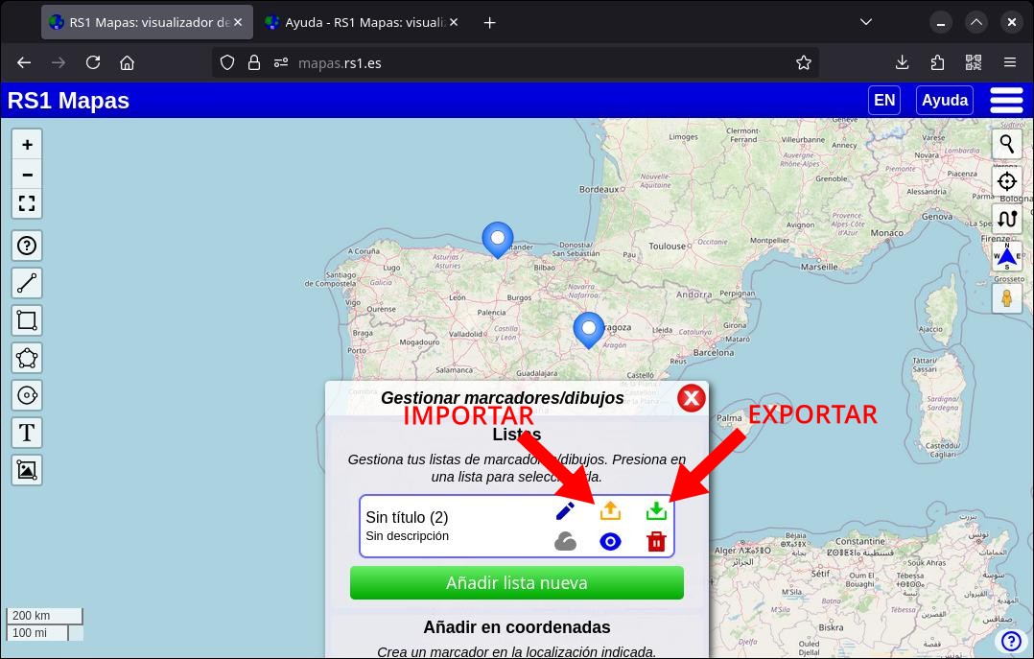Open the site permissions icon in address bar

281,62
